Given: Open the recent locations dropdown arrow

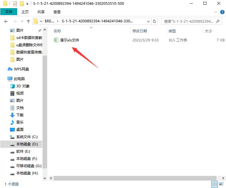Looking at the screenshot, I should [x=22, y=21].
